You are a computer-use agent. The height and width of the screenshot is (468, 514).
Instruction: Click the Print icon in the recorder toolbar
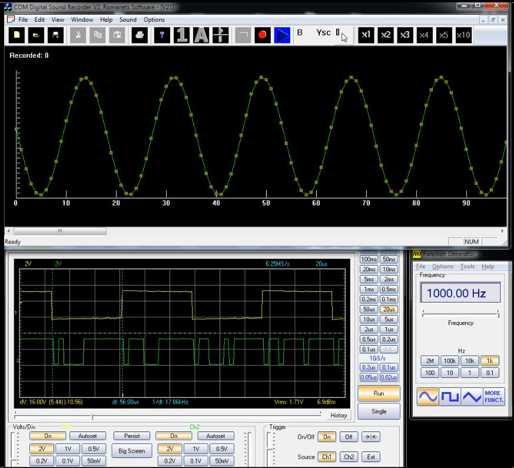tap(139, 35)
